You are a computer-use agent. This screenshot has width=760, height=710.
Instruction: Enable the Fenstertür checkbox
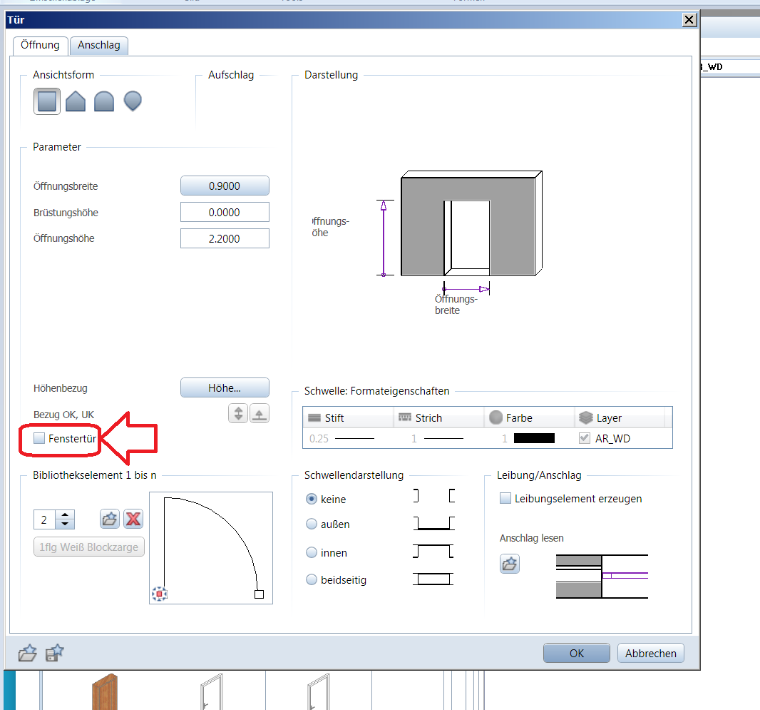point(39,438)
